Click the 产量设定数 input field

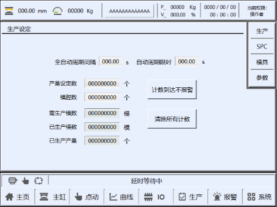click(x=102, y=83)
